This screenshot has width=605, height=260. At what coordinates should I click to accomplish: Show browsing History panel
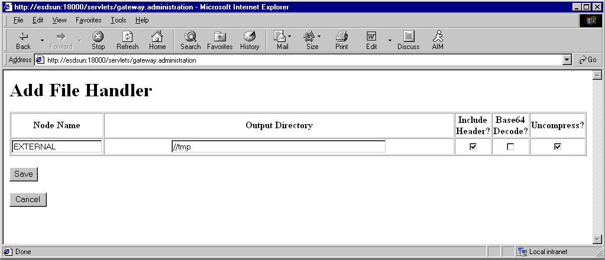(x=250, y=40)
